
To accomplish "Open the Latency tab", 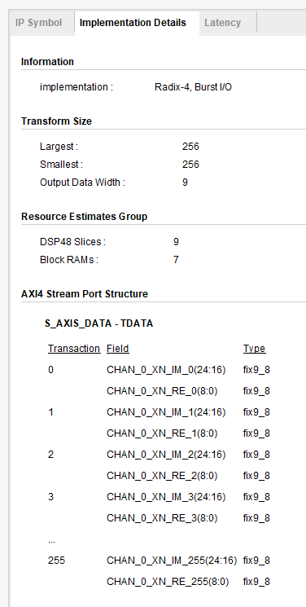I will point(222,23).
